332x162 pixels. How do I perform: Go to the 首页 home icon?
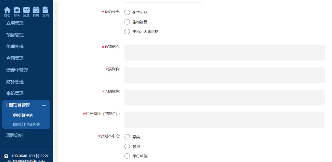(7, 10)
